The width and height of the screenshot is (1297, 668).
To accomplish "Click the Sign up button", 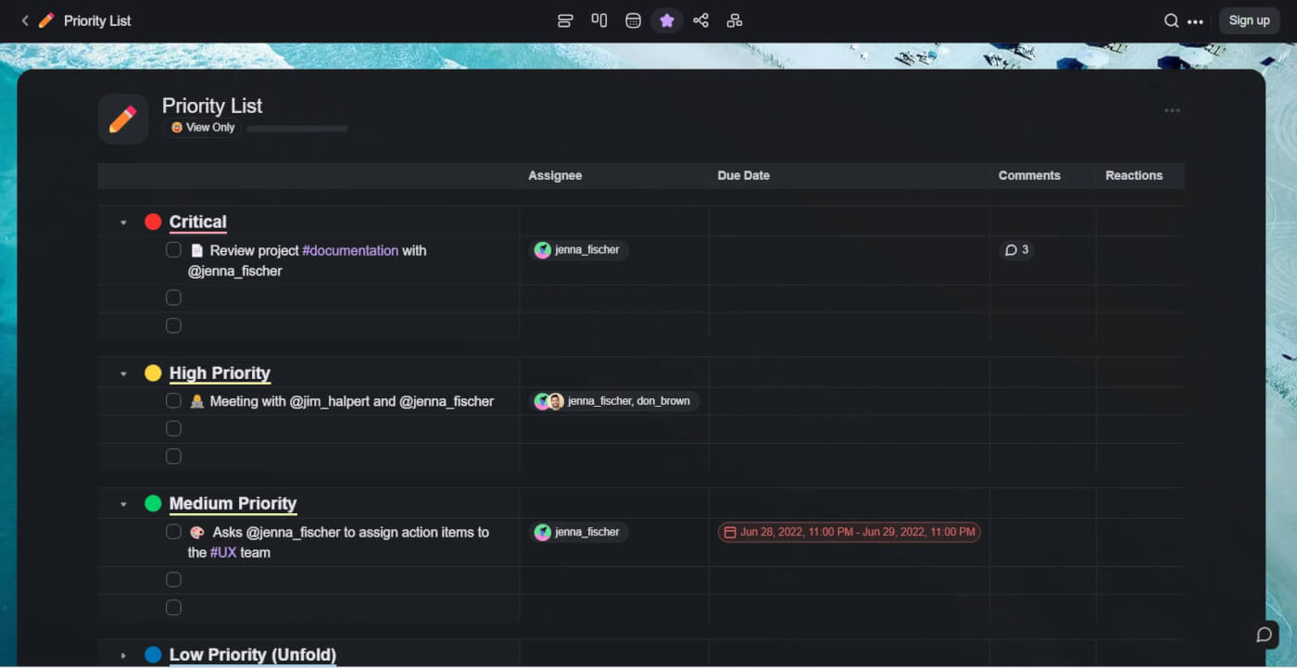I will pyautogui.click(x=1249, y=20).
